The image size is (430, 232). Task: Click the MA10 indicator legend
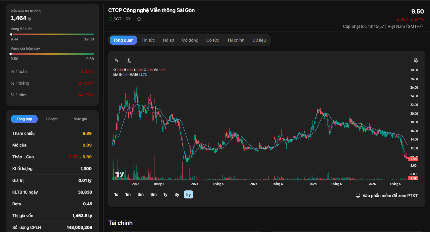point(121,75)
